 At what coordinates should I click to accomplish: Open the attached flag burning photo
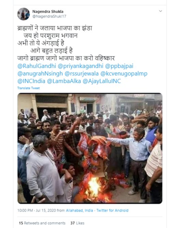coord(90,148)
